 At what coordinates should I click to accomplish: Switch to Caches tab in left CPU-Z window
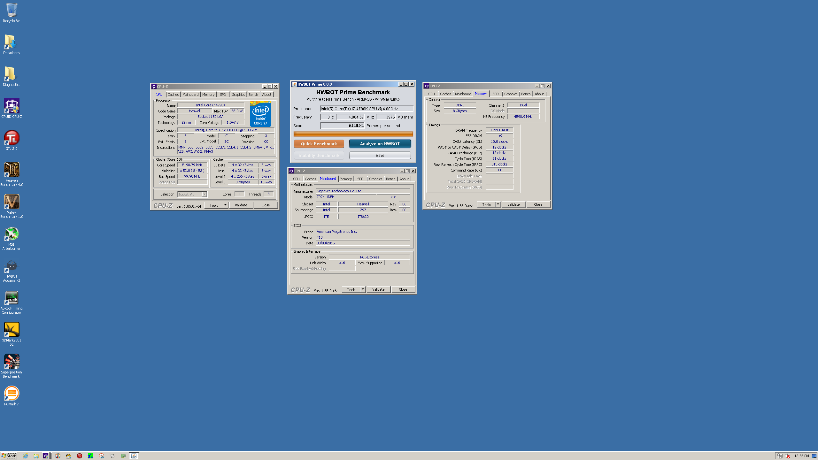[x=173, y=95]
